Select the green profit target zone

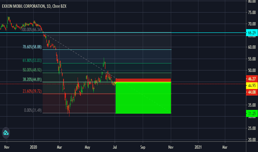[x=143, y=98]
